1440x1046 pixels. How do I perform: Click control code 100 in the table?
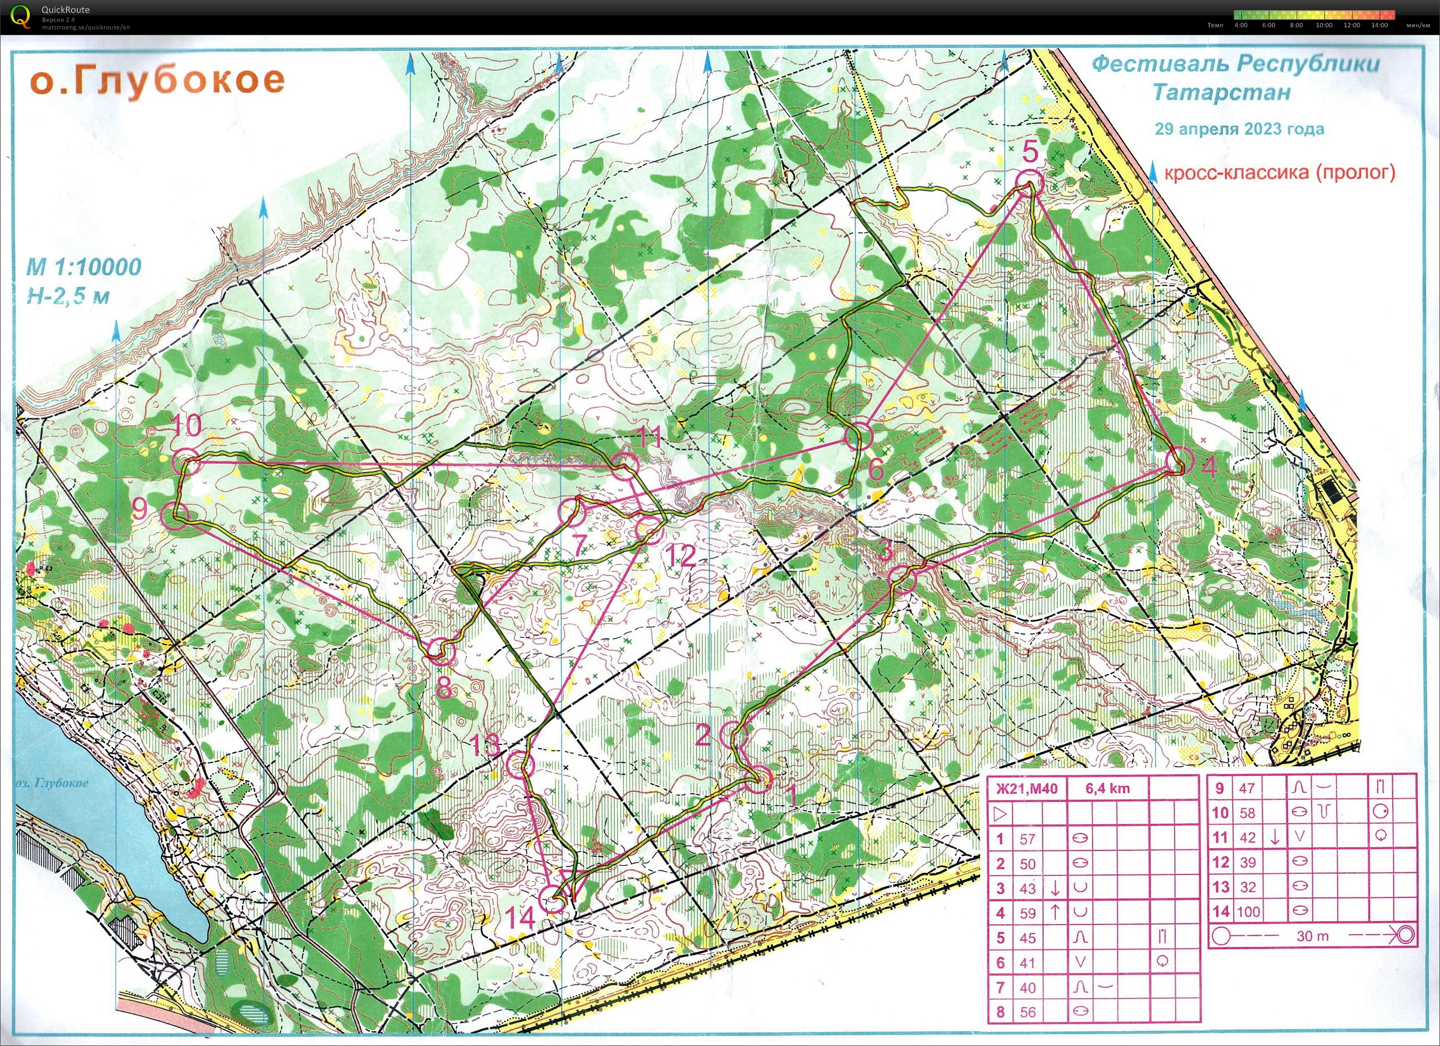pos(1249,912)
